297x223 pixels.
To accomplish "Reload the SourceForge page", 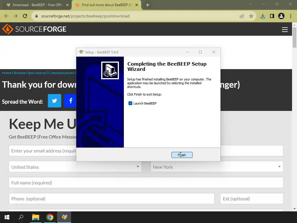I will (x=25, y=16).
